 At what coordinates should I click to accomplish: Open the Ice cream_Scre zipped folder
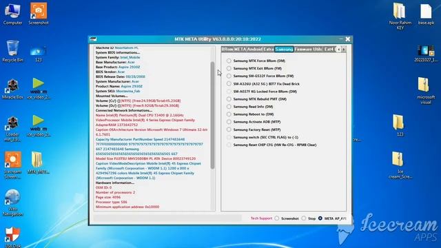[x=400, y=165]
